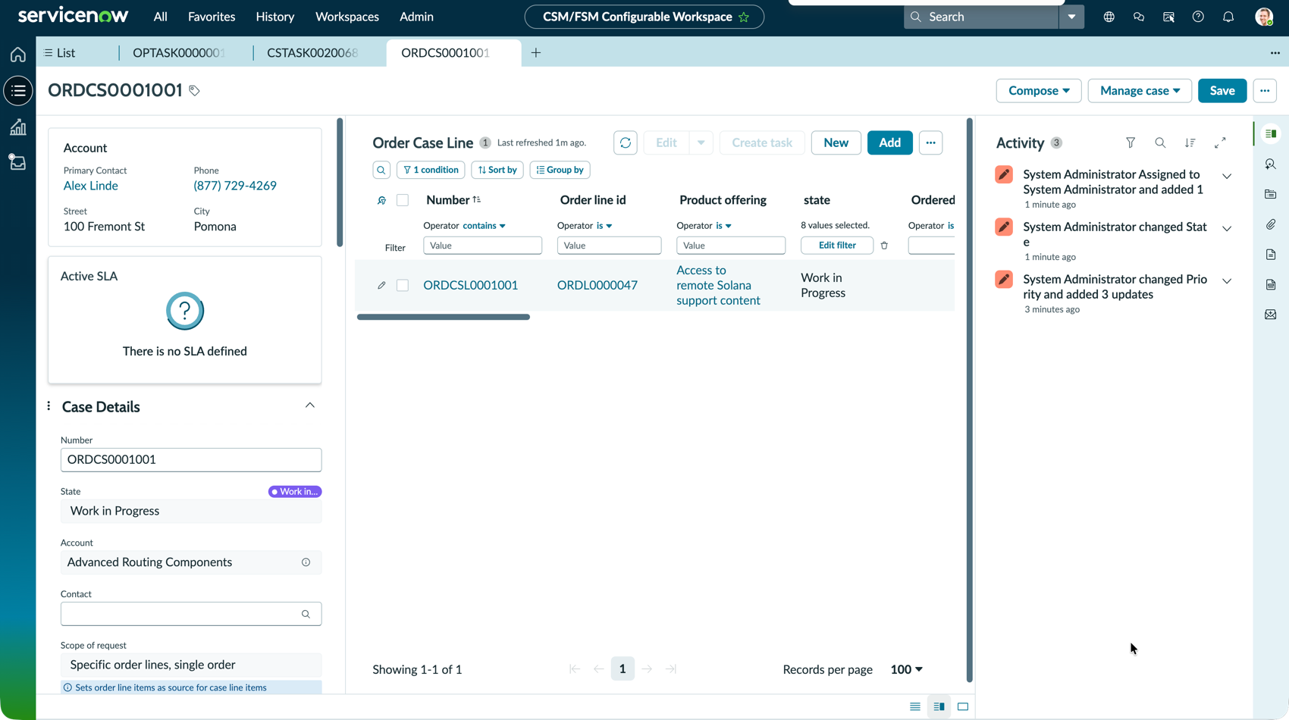This screenshot has height=720, width=1289.
Task: Expand the 'changed Priority' activity entry
Action: [1226, 280]
